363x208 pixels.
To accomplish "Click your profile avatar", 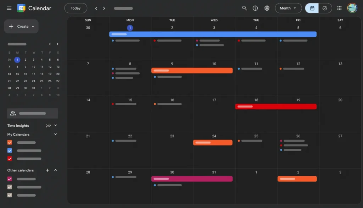I will [x=352, y=8].
